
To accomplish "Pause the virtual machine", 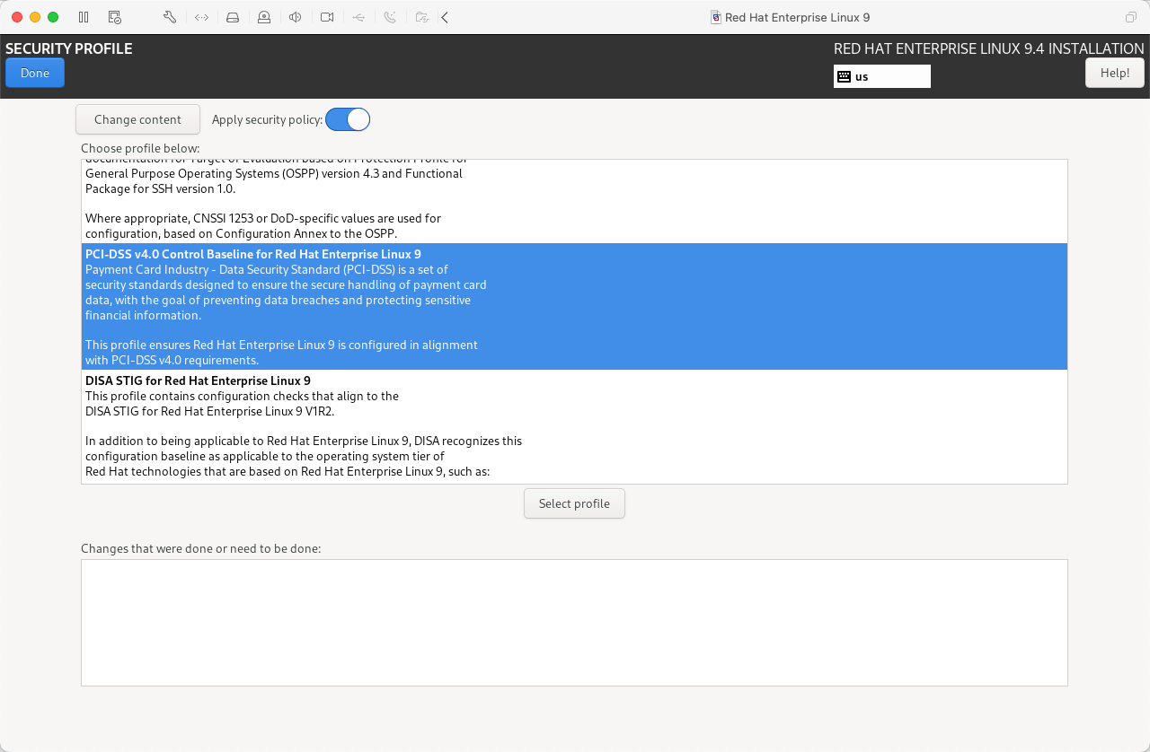I will coord(84,17).
